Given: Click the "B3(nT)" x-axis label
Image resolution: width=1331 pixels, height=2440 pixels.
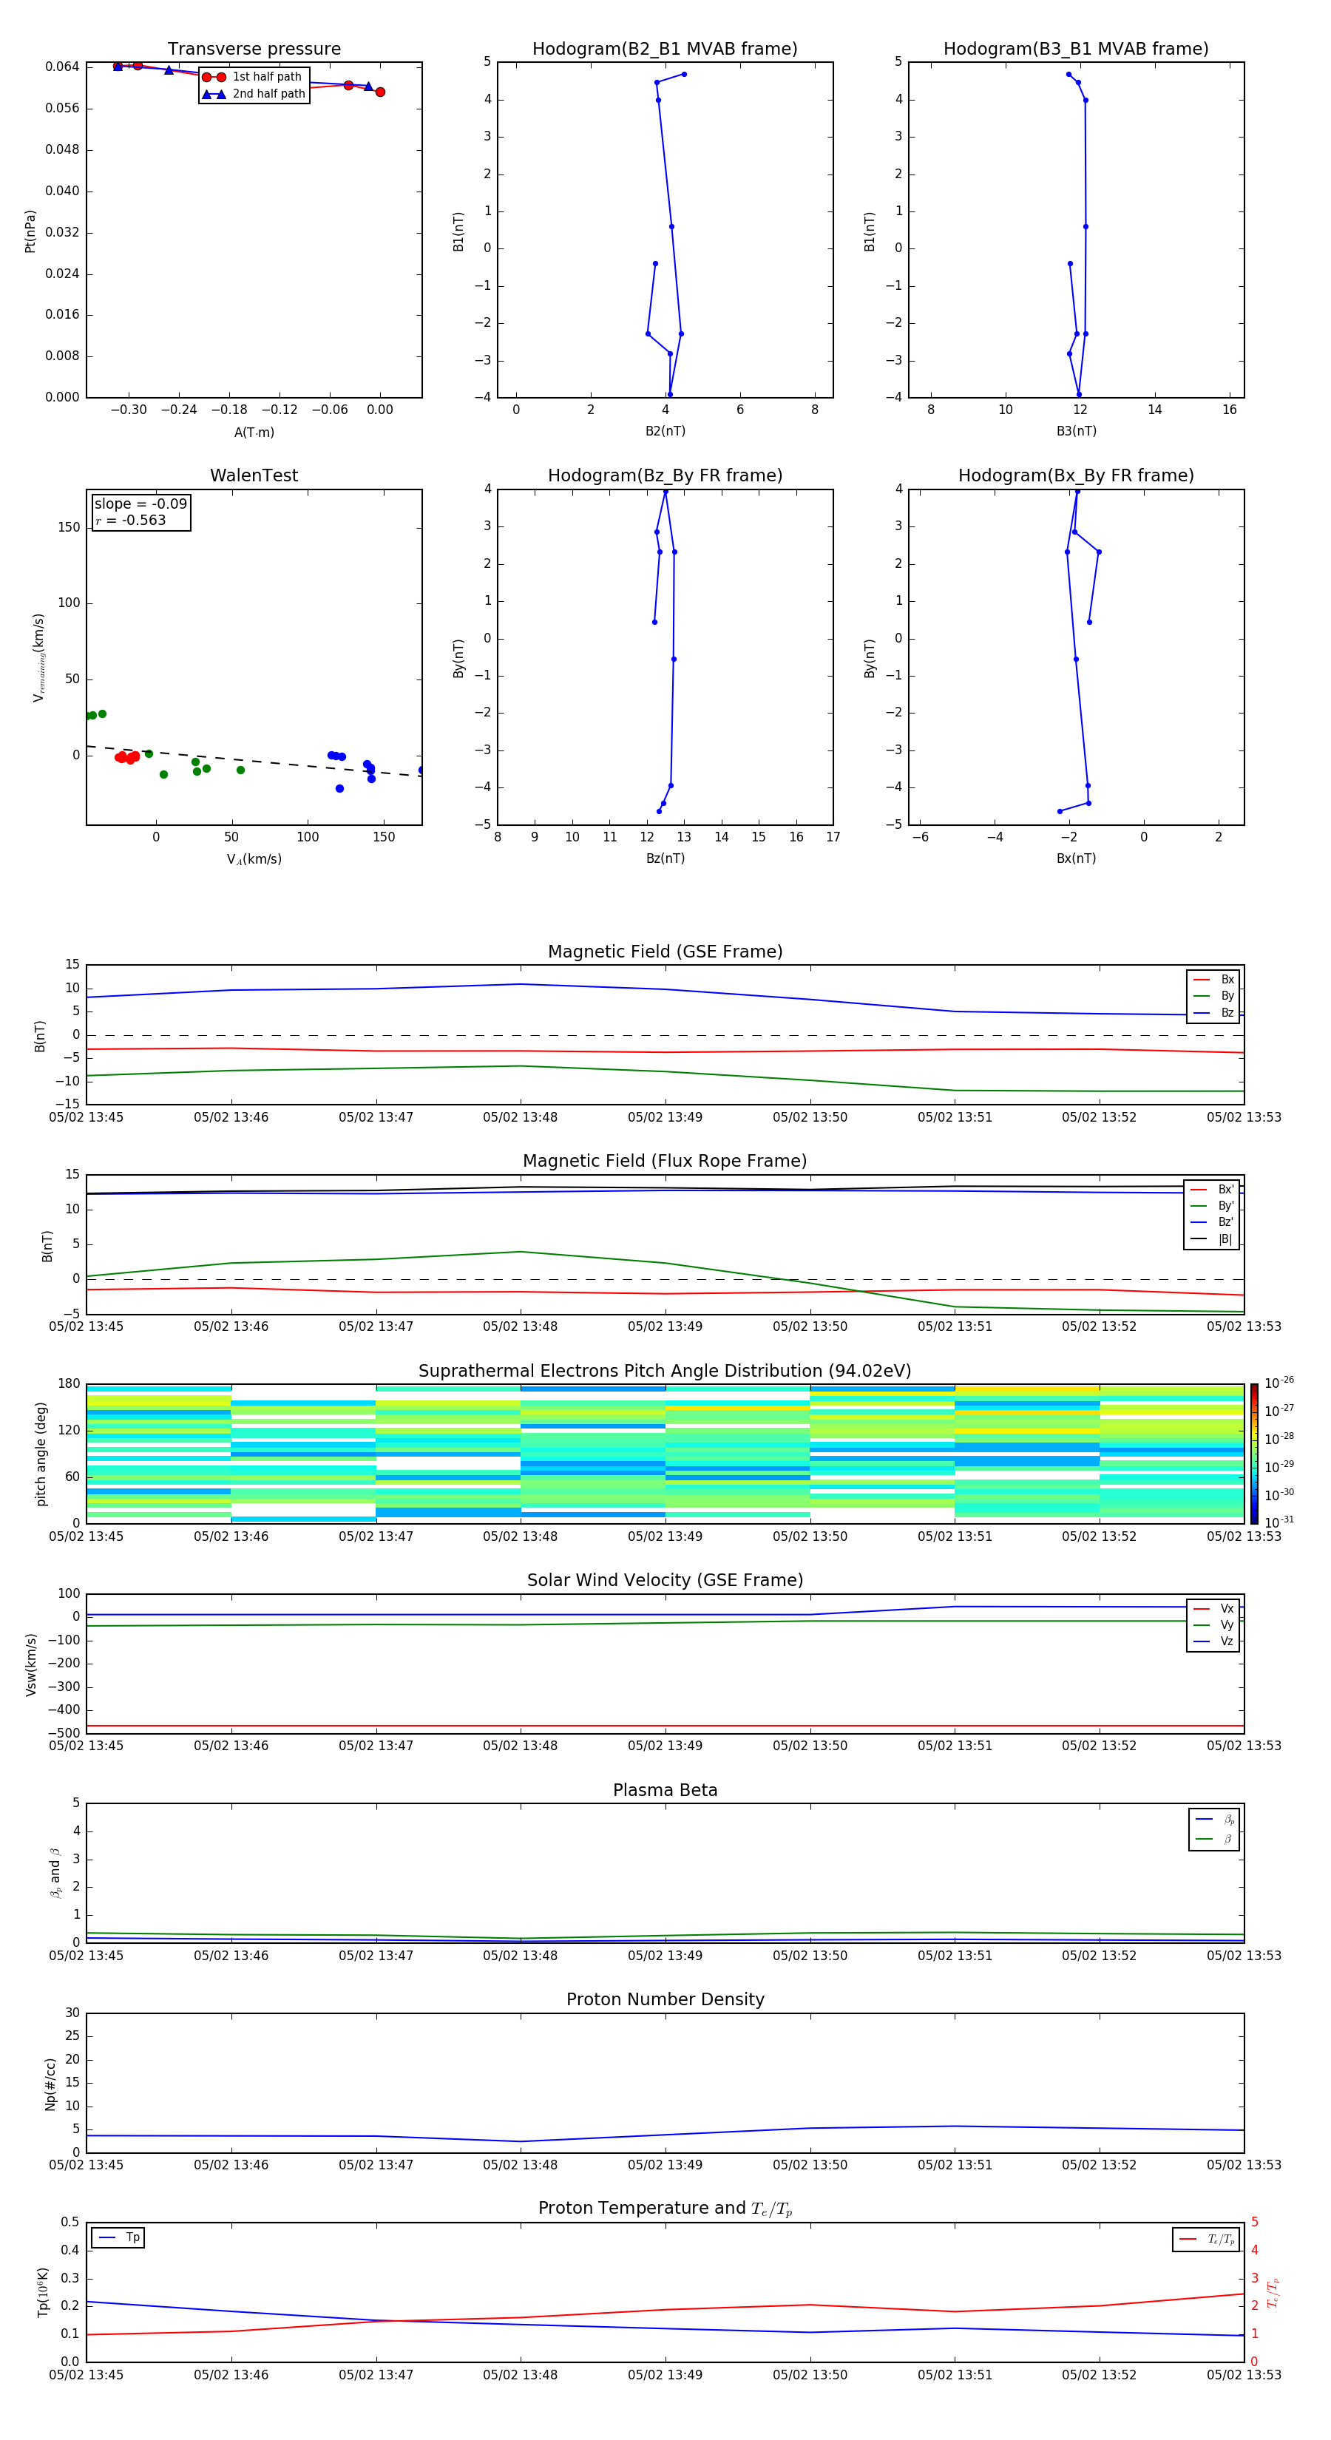Looking at the screenshot, I should tap(1076, 431).
